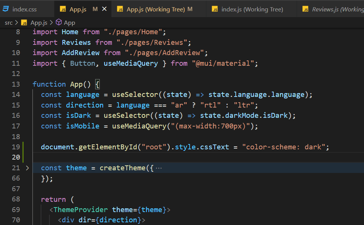The height and width of the screenshot is (225, 364).
Task: Click the JS icon beside App.js in breadcrumb
Action: tap(23, 22)
